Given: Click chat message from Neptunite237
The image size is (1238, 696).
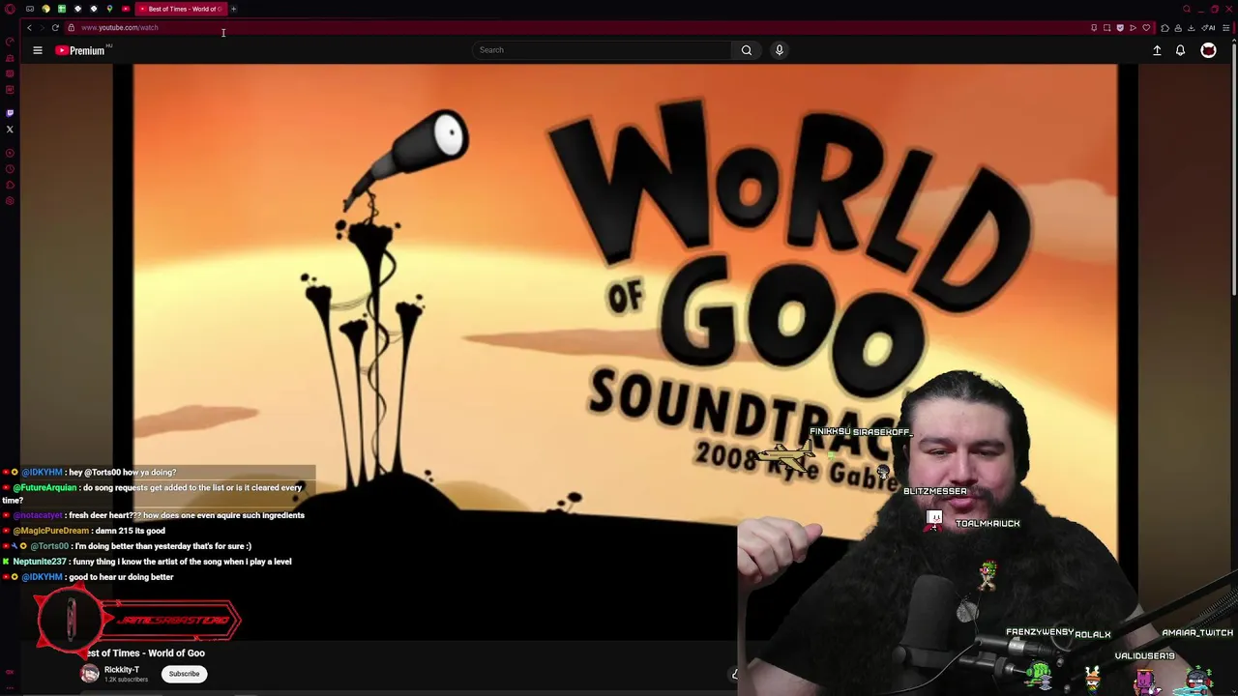Looking at the screenshot, I should 147,562.
